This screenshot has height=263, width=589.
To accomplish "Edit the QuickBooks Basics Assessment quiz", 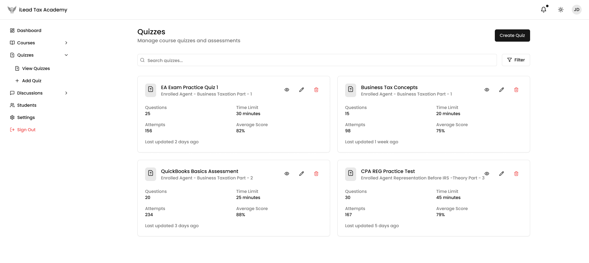I will 301,174.
